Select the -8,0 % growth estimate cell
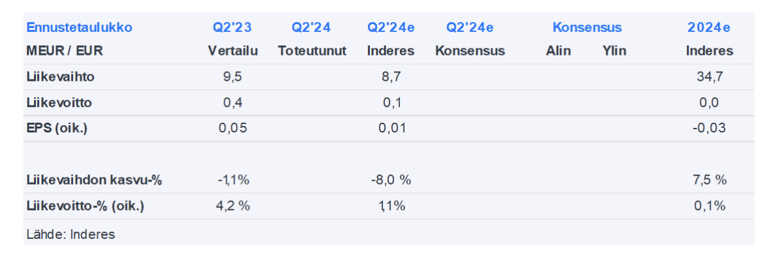 click(391, 180)
